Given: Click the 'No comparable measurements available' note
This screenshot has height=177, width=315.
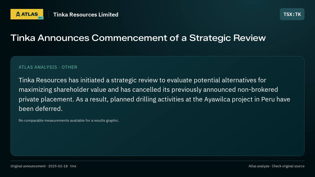Looking at the screenshot, I should (69, 121).
